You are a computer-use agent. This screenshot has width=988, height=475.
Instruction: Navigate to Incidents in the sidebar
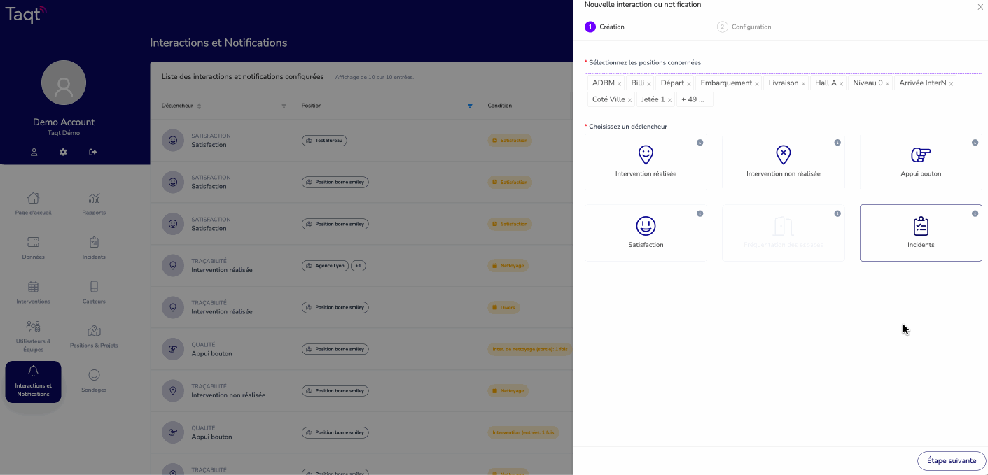tap(94, 248)
